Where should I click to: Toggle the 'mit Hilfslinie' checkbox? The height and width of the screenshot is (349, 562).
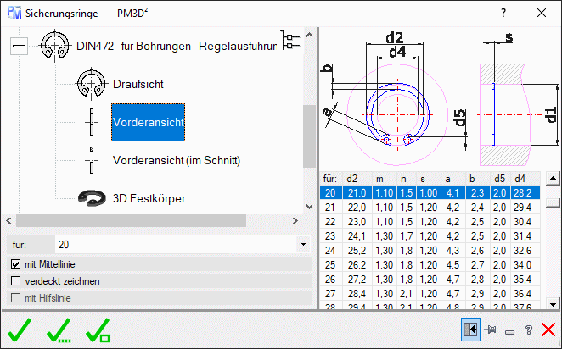click(15, 296)
